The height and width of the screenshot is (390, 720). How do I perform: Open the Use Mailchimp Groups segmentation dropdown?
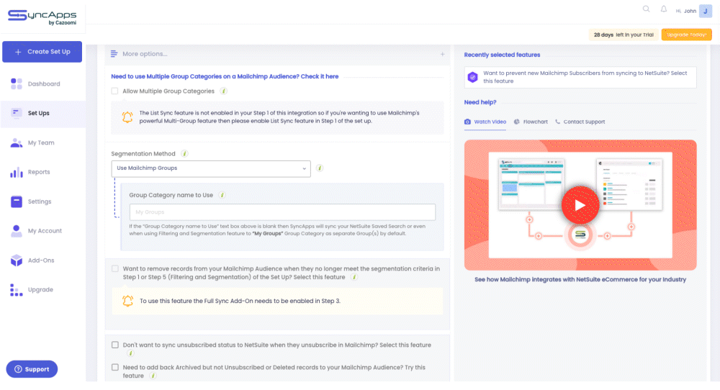click(x=211, y=168)
